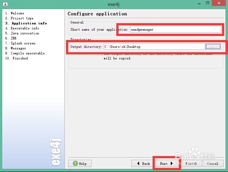The image size is (228, 172).
Task: Go to the Project type step
Action: [x=19, y=18]
